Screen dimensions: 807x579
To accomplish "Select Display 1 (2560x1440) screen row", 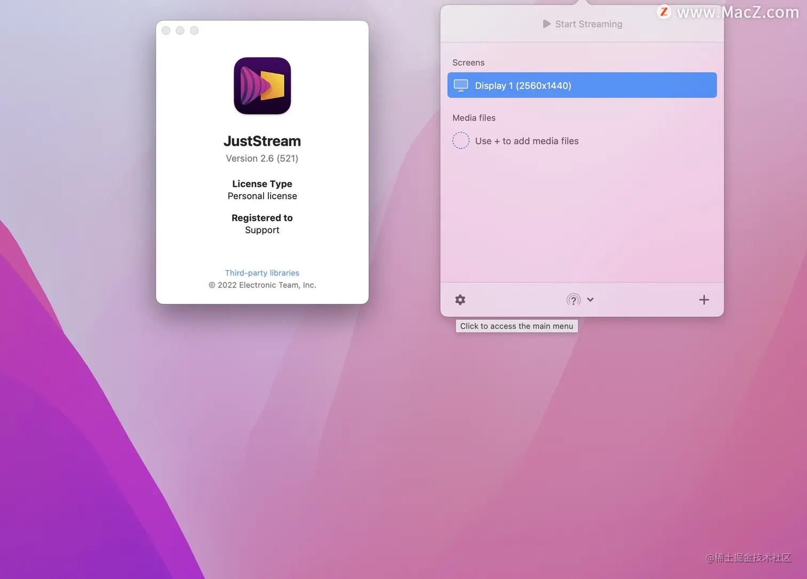I will pyautogui.click(x=582, y=85).
